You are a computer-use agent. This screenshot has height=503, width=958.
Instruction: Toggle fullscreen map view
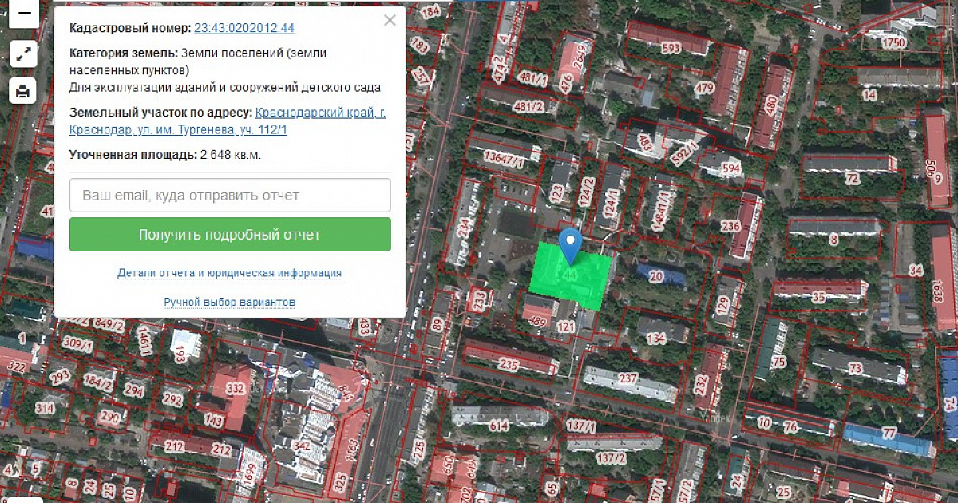pos(23,53)
